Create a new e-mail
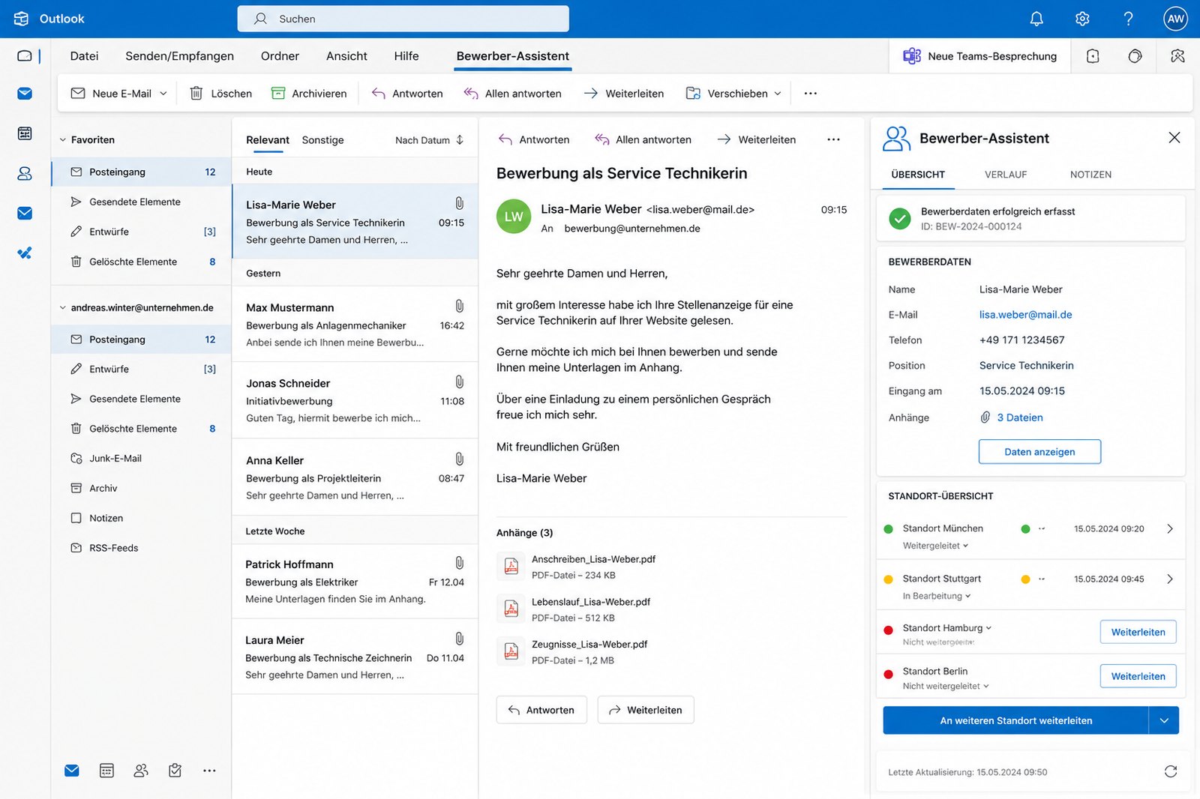This screenshot has height=799, width=1200. click(x=111, y=94)
